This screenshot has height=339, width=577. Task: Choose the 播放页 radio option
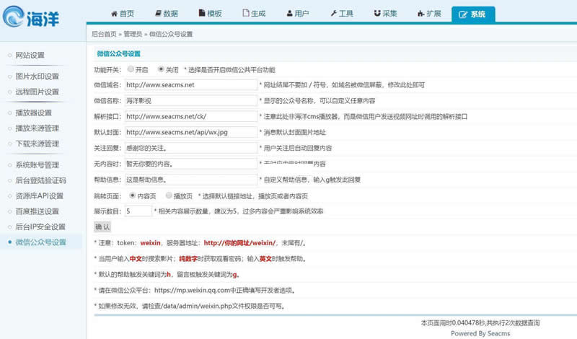coord(169,195)
